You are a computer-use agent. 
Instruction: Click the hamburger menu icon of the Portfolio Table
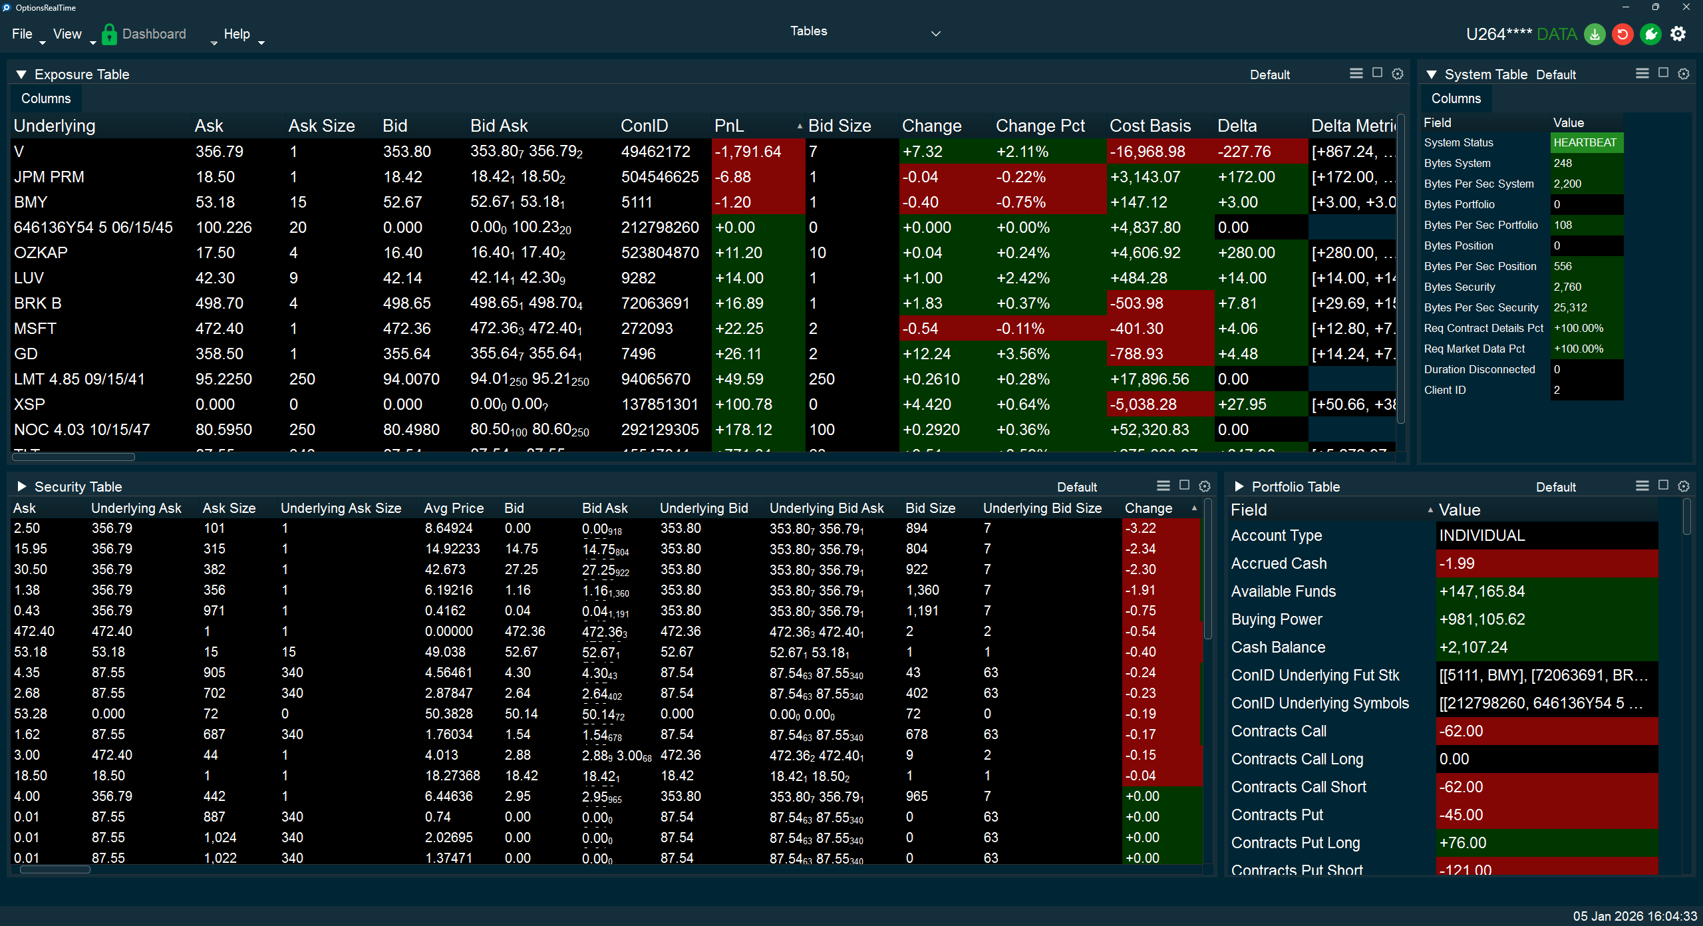click(1642, 486)
